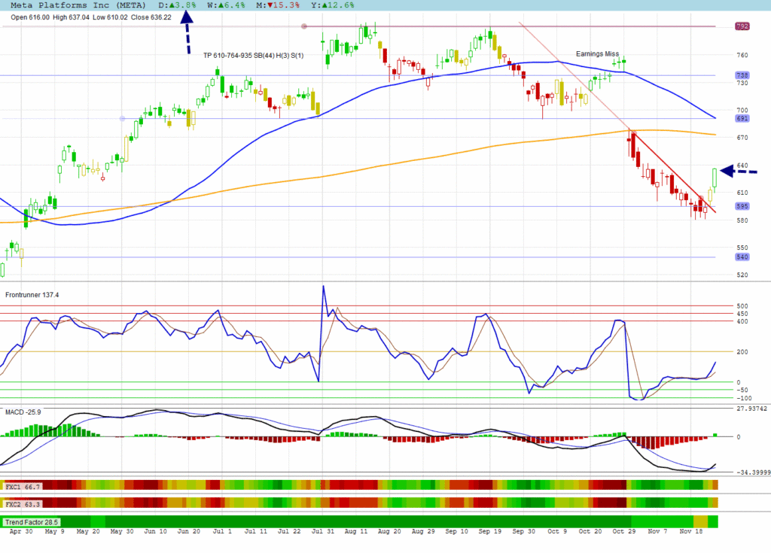Select the weekly change 6.4% value

[x=225, y=5]
